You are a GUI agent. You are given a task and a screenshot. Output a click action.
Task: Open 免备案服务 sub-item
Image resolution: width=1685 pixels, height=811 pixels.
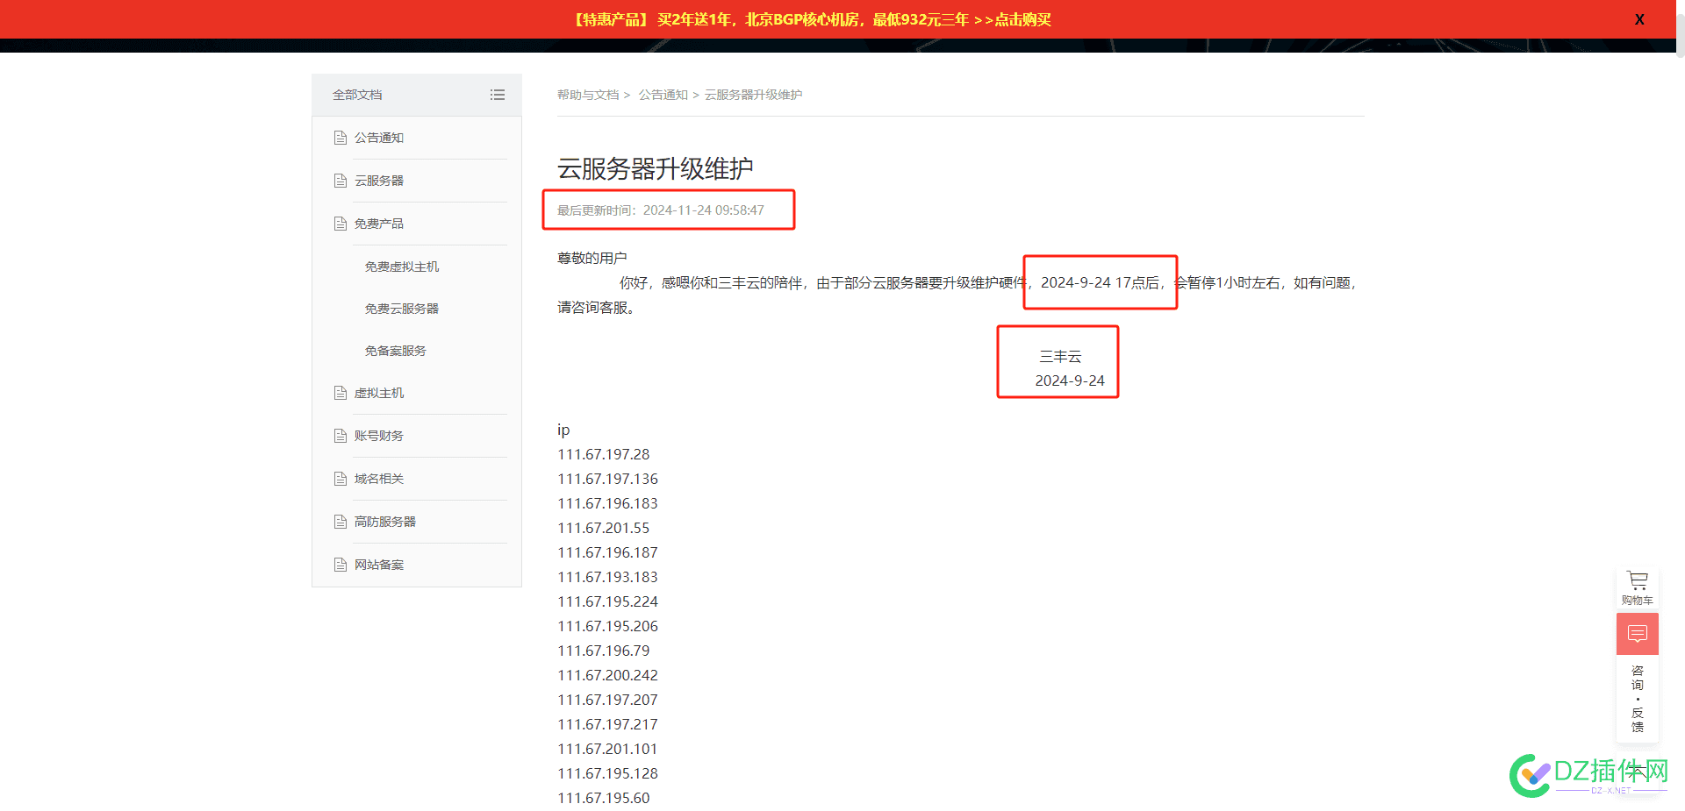396,351
